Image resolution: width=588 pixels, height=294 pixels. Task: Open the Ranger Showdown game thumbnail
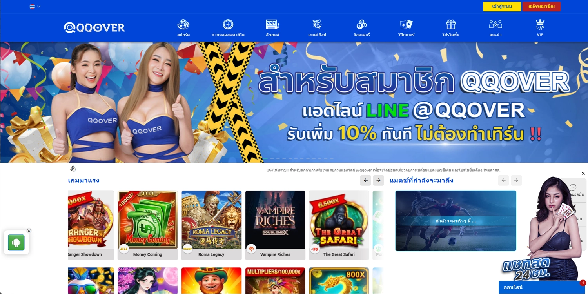91,220
